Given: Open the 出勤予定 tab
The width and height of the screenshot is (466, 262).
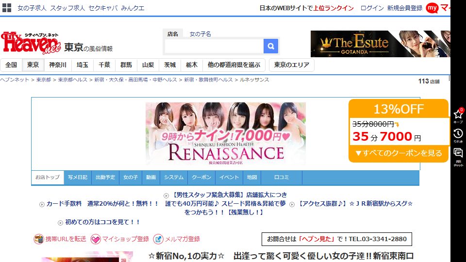Looking at the screenshot, I should [105, 178].
